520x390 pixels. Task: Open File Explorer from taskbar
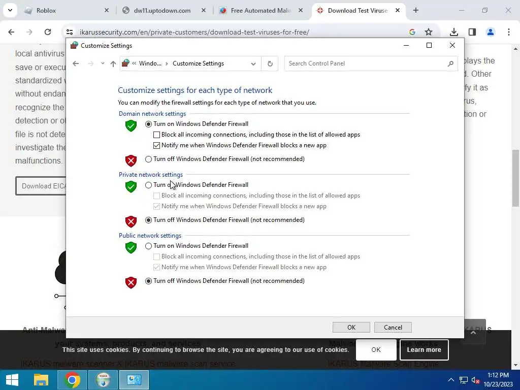click(x=41, y=380)
